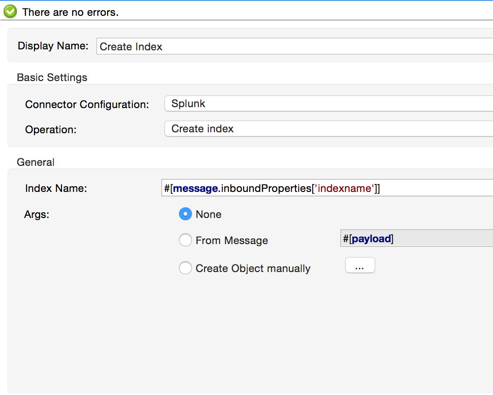Click the Basic Settings section header
The height and width of the screenshot is (395, 493).
[52, 77]
